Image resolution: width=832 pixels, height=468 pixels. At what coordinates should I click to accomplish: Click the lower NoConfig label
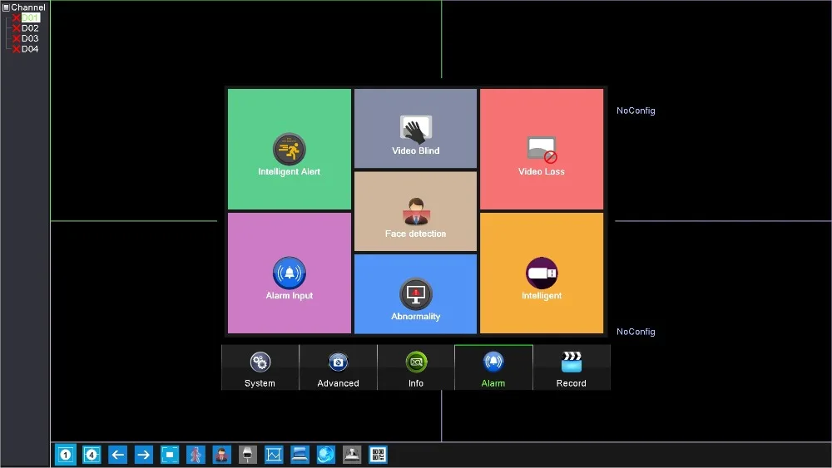636,332
